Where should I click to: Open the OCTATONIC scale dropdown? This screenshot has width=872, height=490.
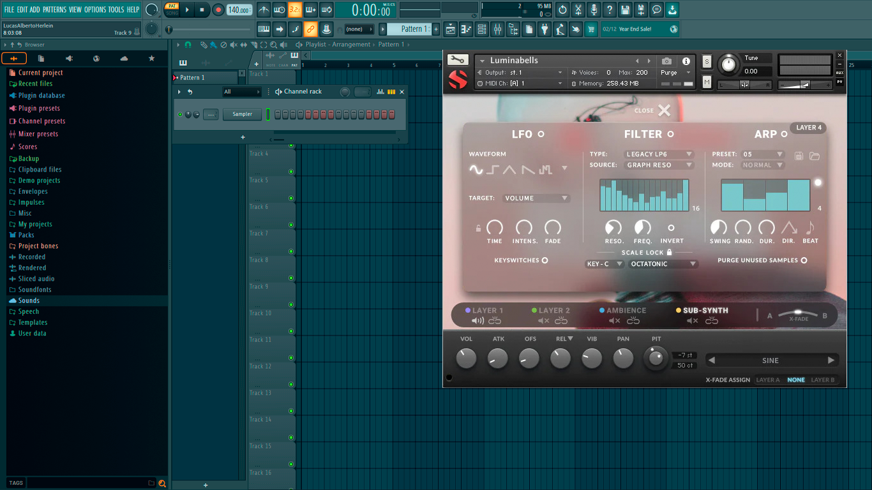[663, 264]
